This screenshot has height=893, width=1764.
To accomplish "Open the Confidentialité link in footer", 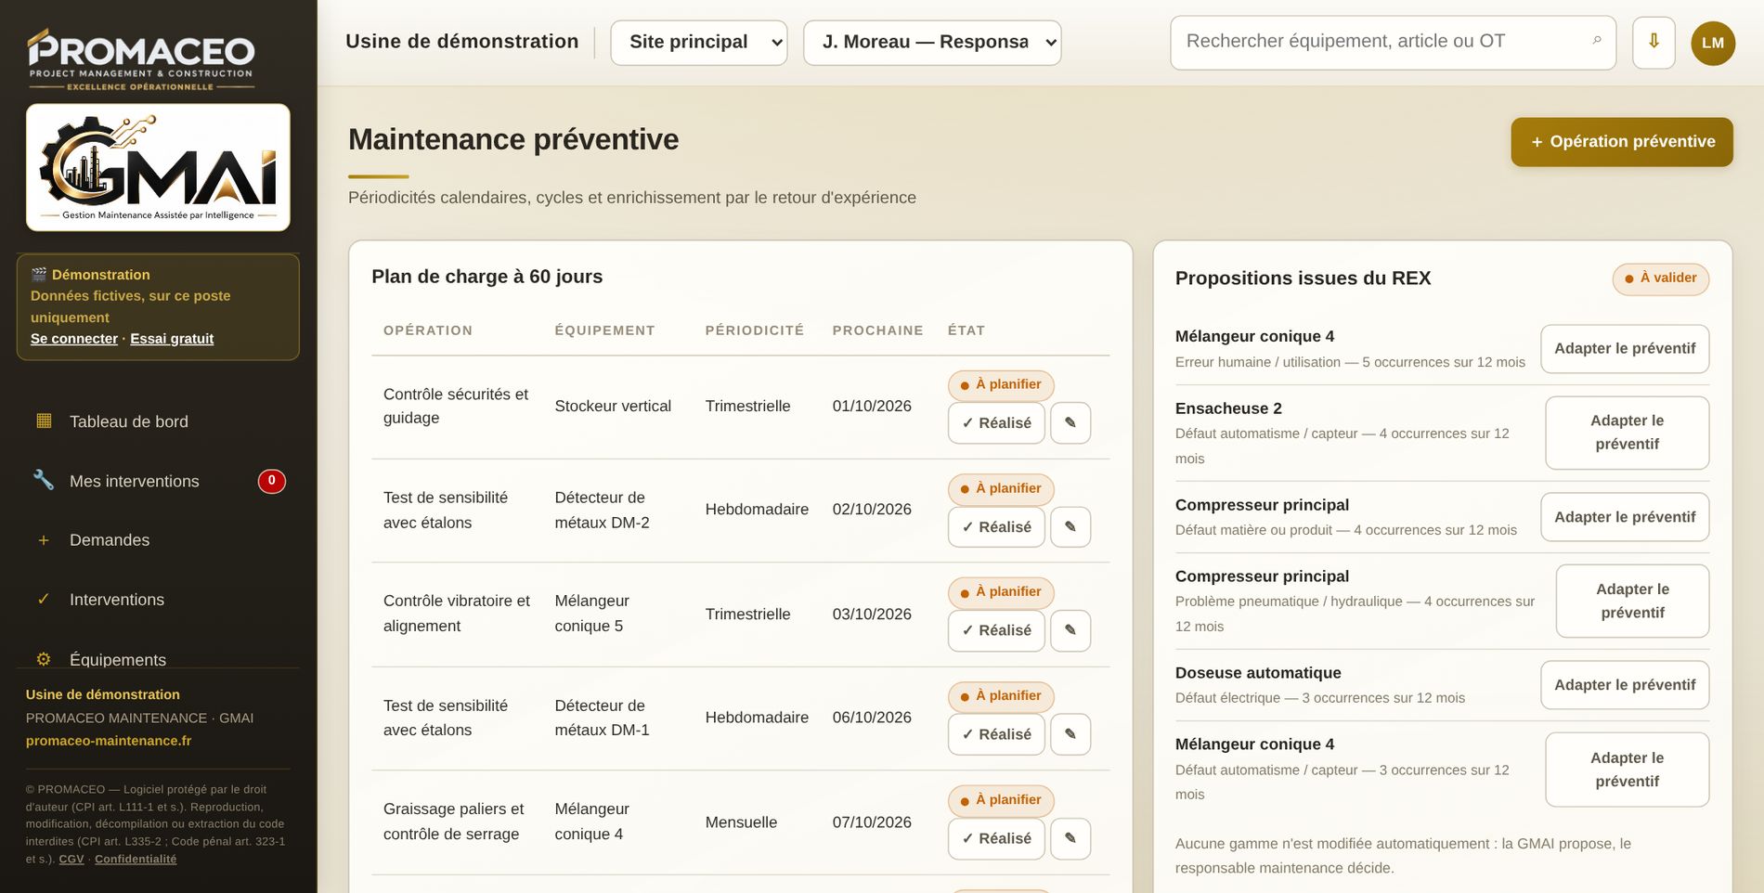I will [136, 860].
